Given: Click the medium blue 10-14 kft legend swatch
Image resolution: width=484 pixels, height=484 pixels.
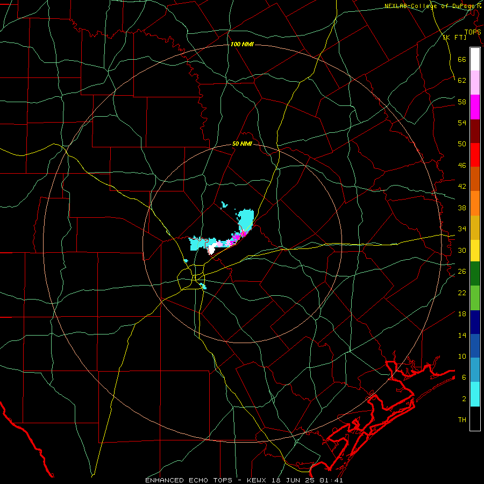Looking at the screenshot, I should pos(475,346).
